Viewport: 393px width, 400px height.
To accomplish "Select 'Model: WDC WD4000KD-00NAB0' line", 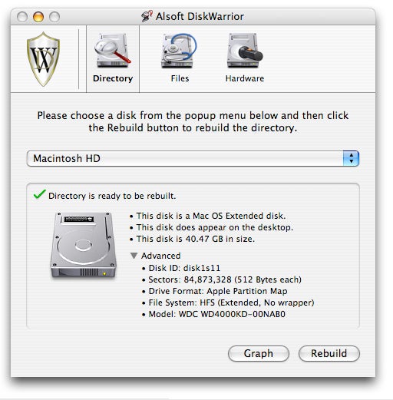I will click(x=217, y=314).
